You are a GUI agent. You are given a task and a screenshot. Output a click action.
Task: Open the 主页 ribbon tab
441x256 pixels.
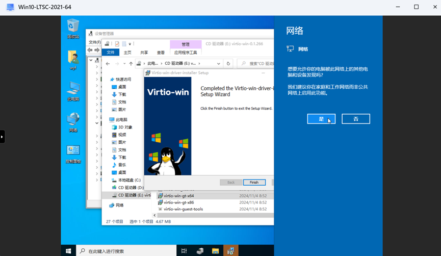(127, 53)
